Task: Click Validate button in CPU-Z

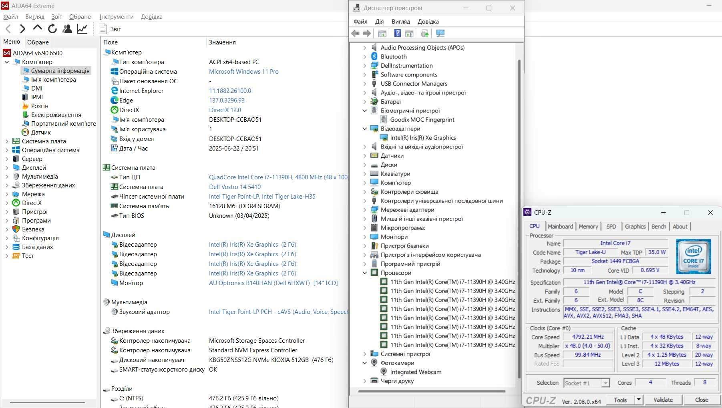Action: [663, 400]
